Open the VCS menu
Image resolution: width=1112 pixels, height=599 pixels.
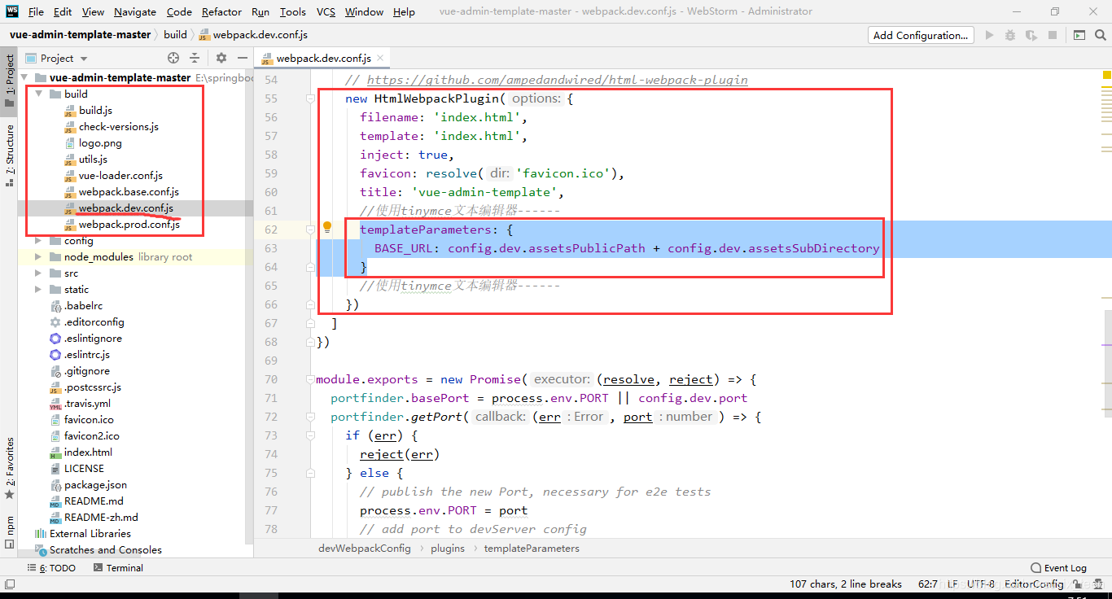click(x=326, y=11)
